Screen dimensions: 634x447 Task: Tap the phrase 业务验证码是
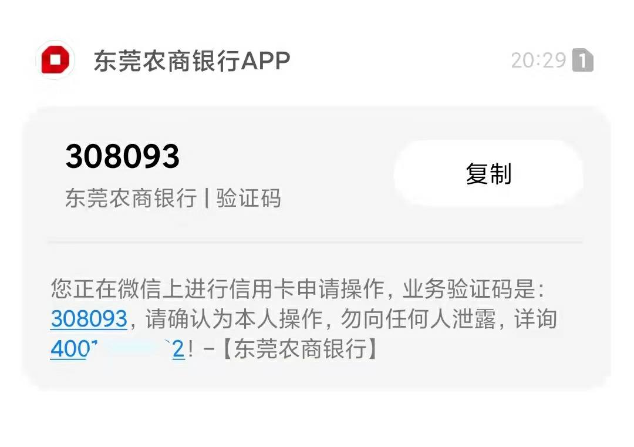tap(469, 289)
